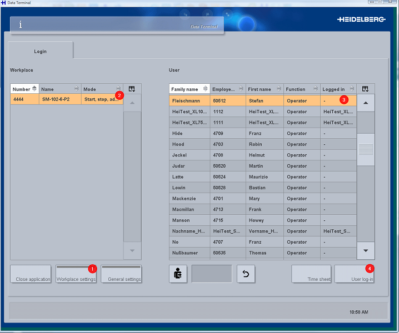Click the Heidelberg logo in the header
Screen dimensions: 399x333
point(361,19)
